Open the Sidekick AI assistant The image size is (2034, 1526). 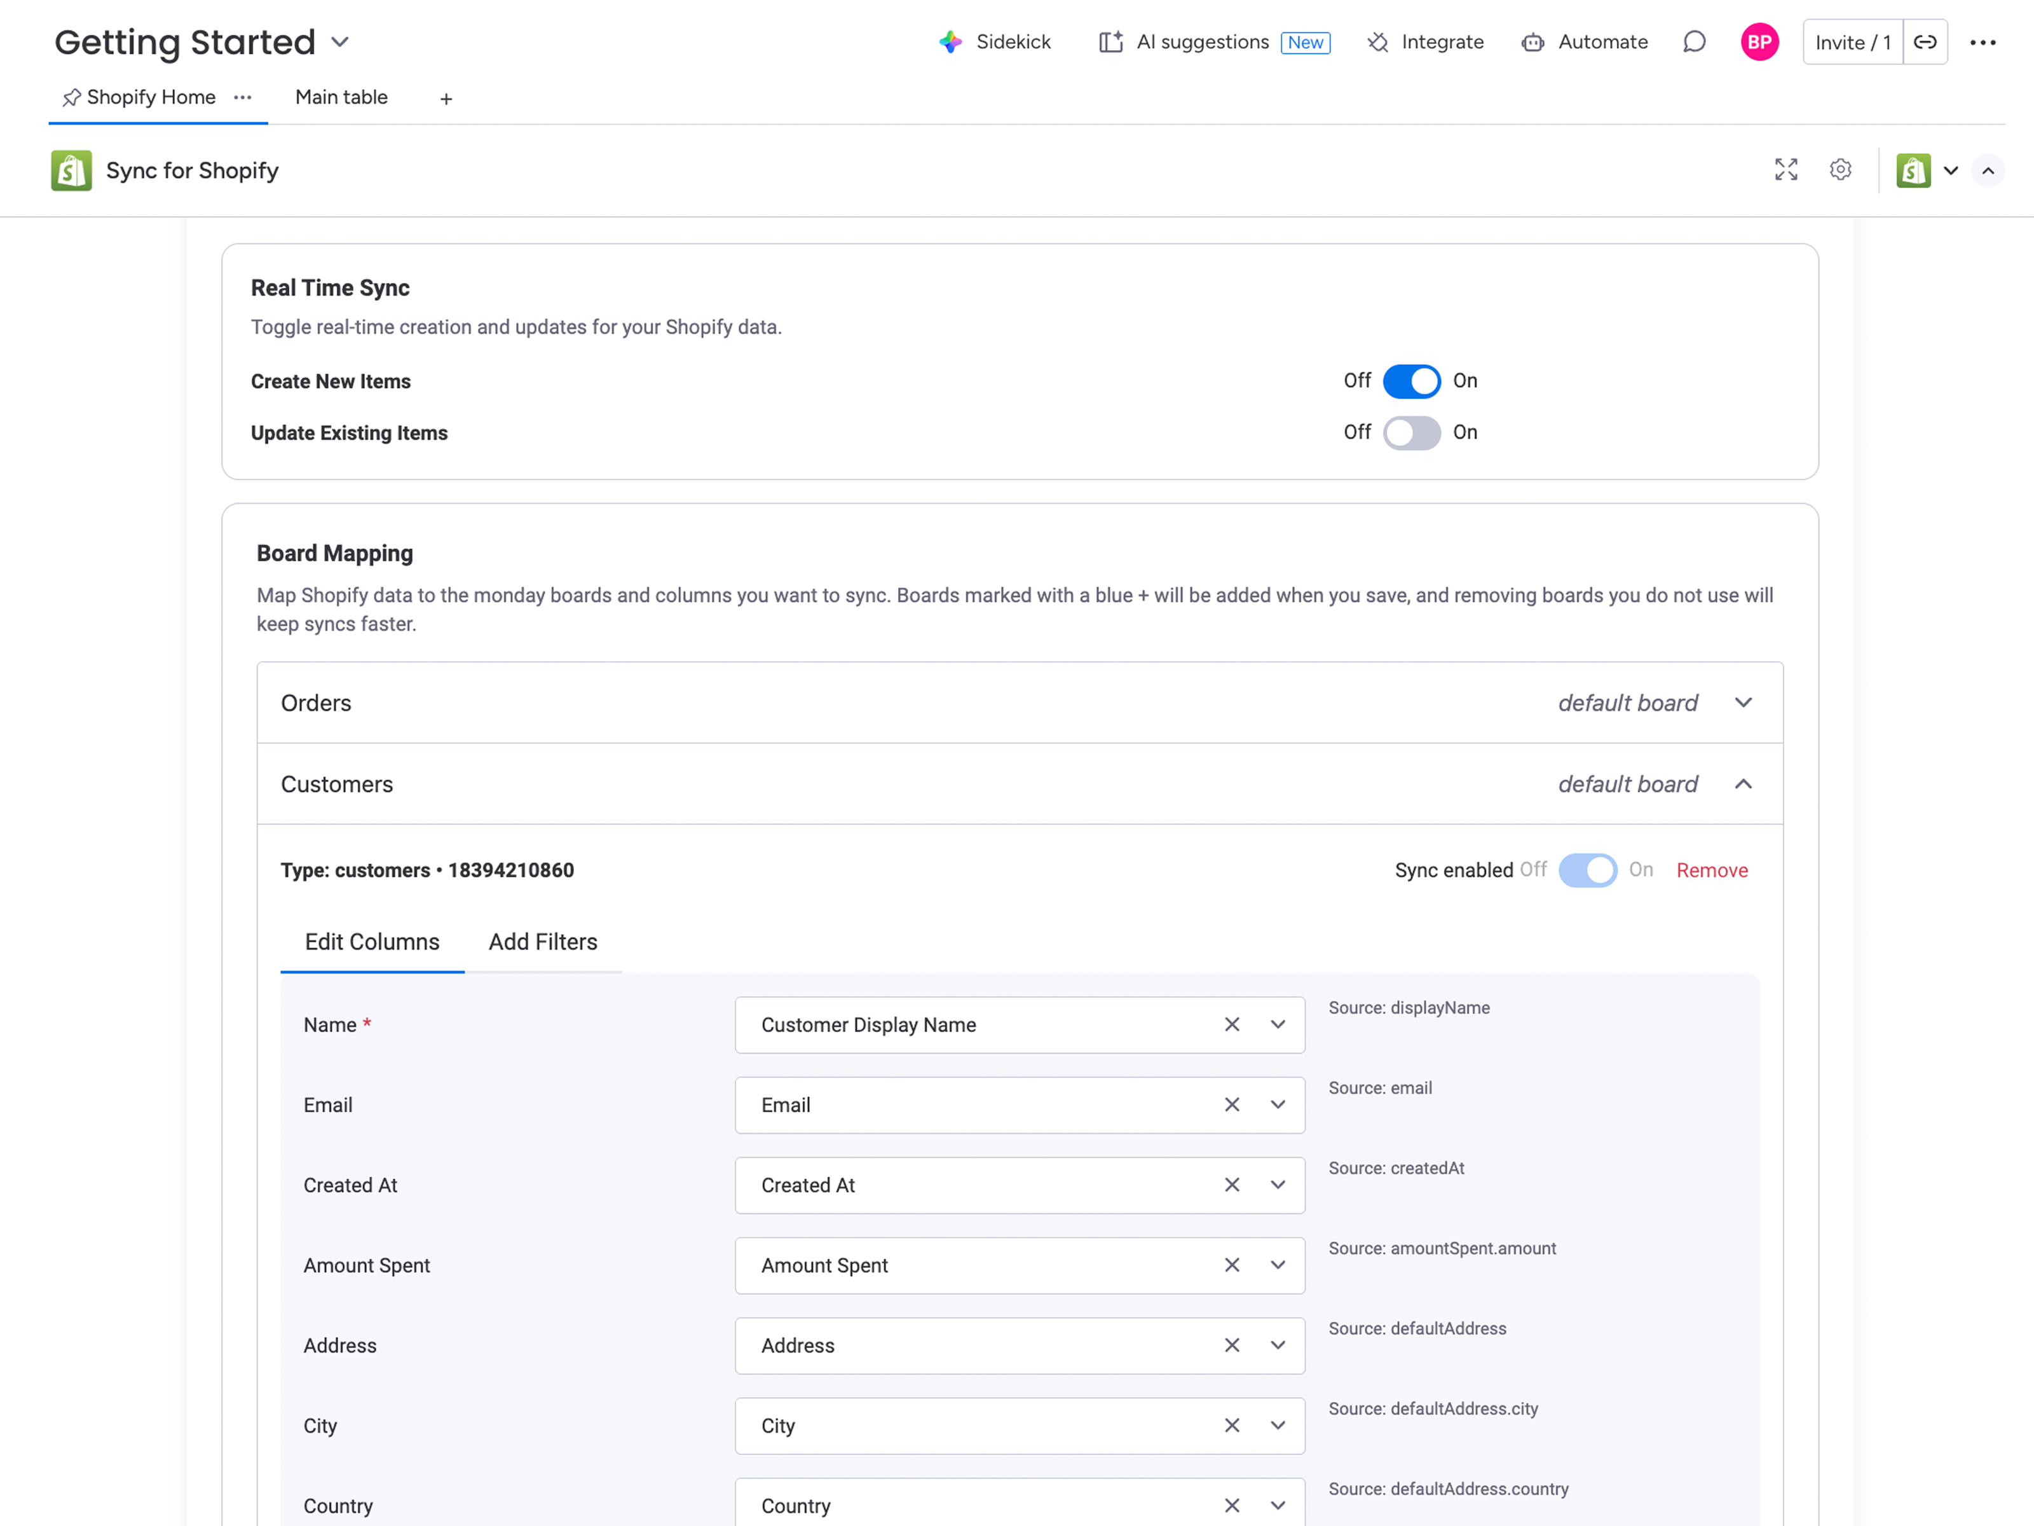click(995, 43)
